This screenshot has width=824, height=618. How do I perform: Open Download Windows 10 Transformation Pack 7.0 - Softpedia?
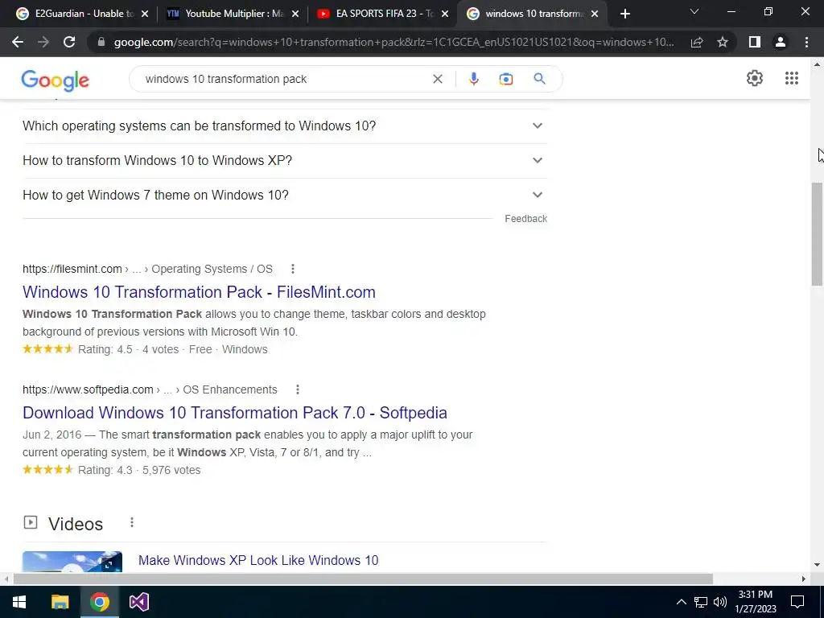pyautogui.click(x=234, y=413)
